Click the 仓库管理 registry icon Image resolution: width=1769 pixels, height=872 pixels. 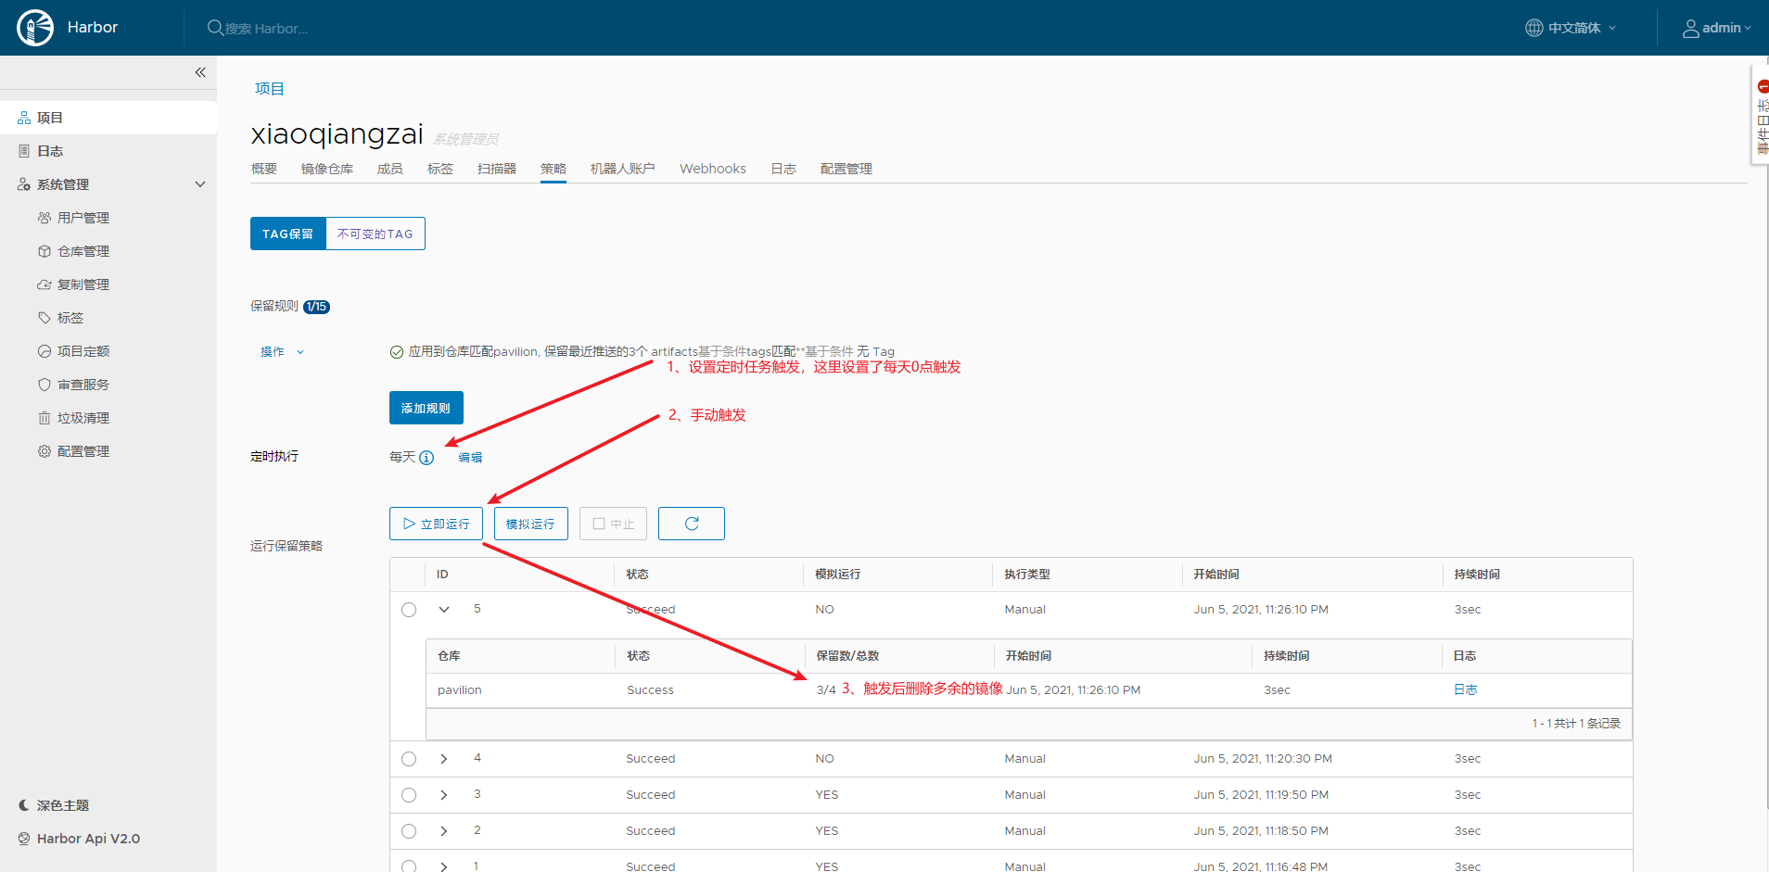click(x=45, y=251)
